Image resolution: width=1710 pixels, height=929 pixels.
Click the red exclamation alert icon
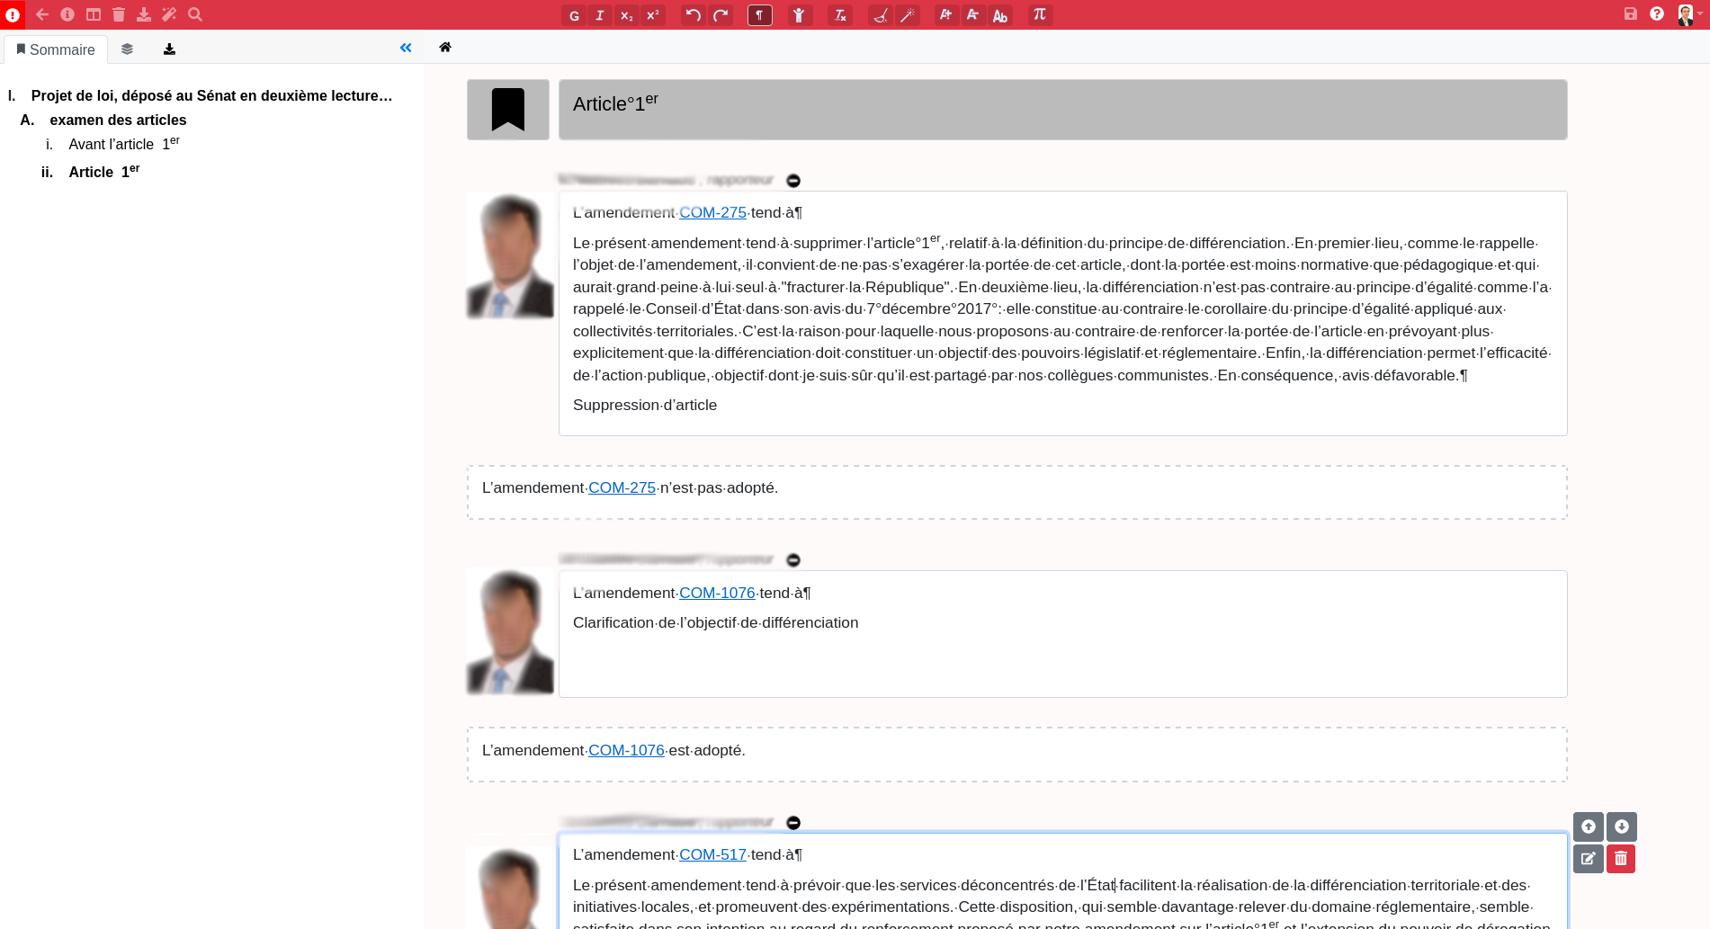pos(13,14)
